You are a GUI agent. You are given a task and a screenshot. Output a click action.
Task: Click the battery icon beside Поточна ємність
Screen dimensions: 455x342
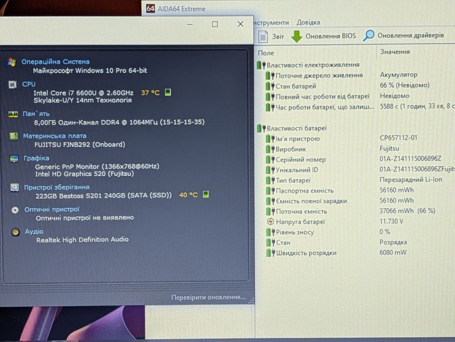point(270,211)
